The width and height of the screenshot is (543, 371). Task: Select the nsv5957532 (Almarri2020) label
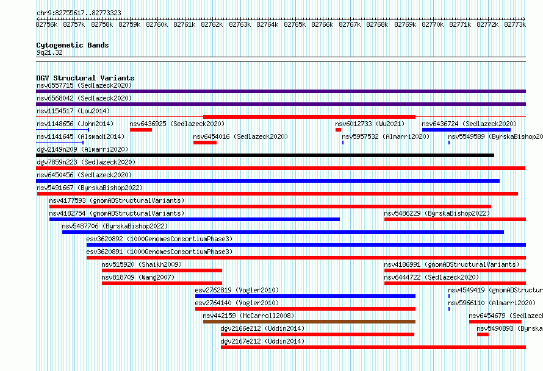386,136
